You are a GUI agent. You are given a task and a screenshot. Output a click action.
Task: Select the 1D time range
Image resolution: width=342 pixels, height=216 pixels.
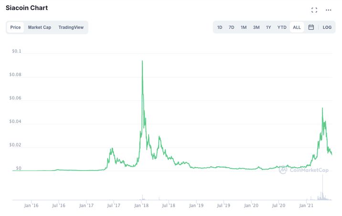coord(220,27)
